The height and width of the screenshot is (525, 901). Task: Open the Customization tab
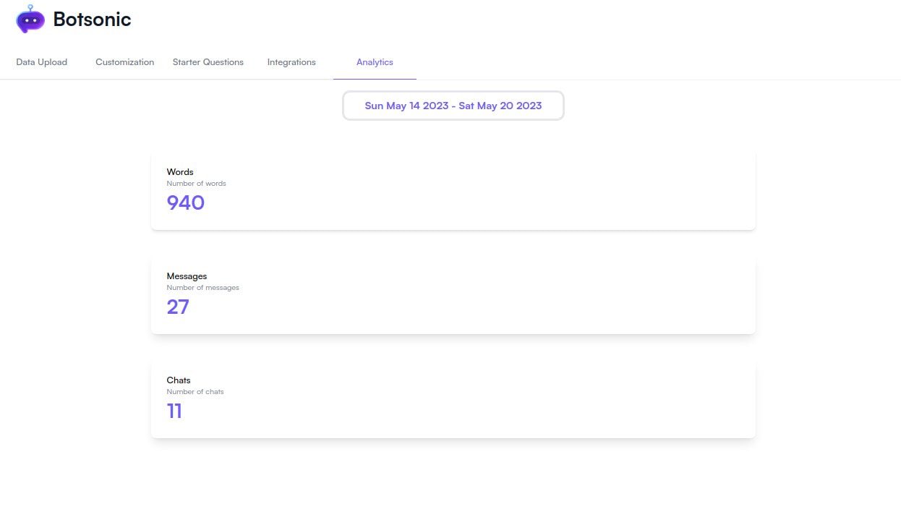pyautogui.click(x=124, y=62)
